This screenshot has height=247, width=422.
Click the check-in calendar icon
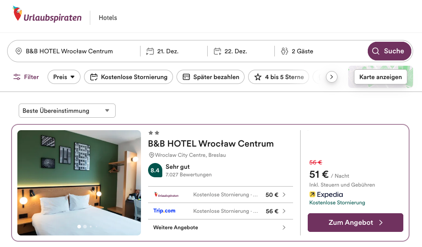coord(150,51)
